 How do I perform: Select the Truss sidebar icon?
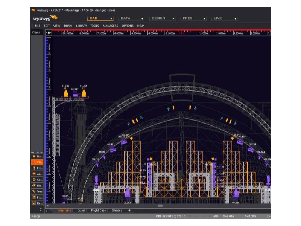pos(34,191)
